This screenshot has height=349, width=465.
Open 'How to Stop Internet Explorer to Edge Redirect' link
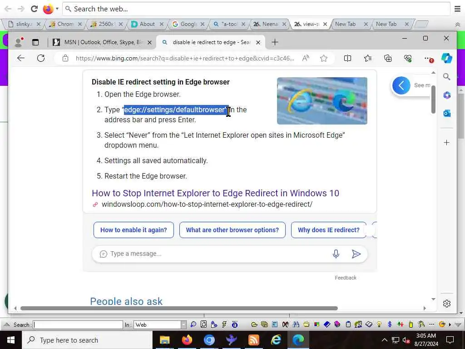[215, 193]
